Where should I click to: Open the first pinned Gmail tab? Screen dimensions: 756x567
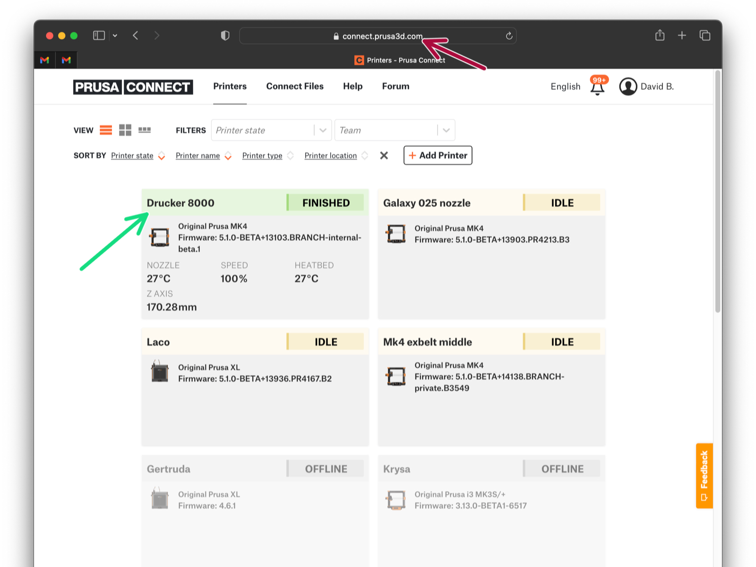coord(45,60)
